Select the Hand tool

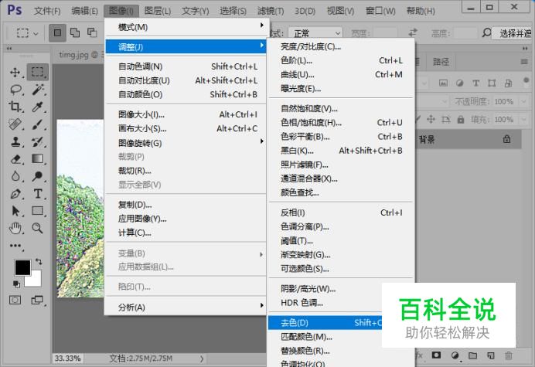(15, 228)
